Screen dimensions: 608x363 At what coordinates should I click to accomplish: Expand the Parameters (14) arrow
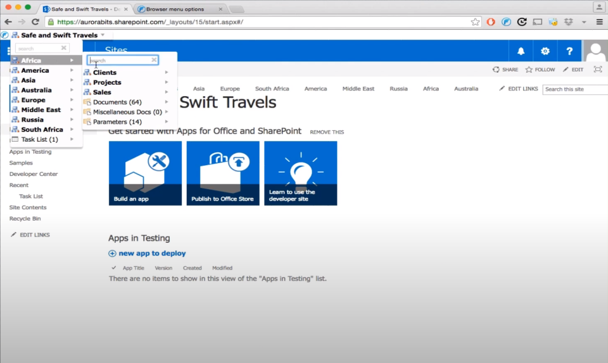167,121
